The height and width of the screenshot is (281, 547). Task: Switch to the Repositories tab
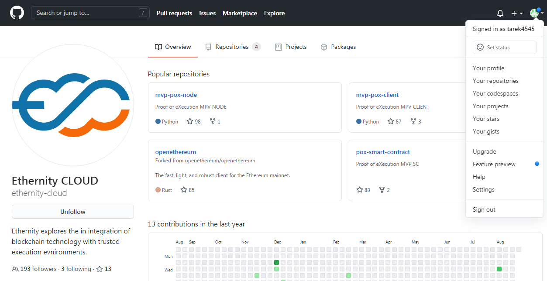[x=233, y=47]
